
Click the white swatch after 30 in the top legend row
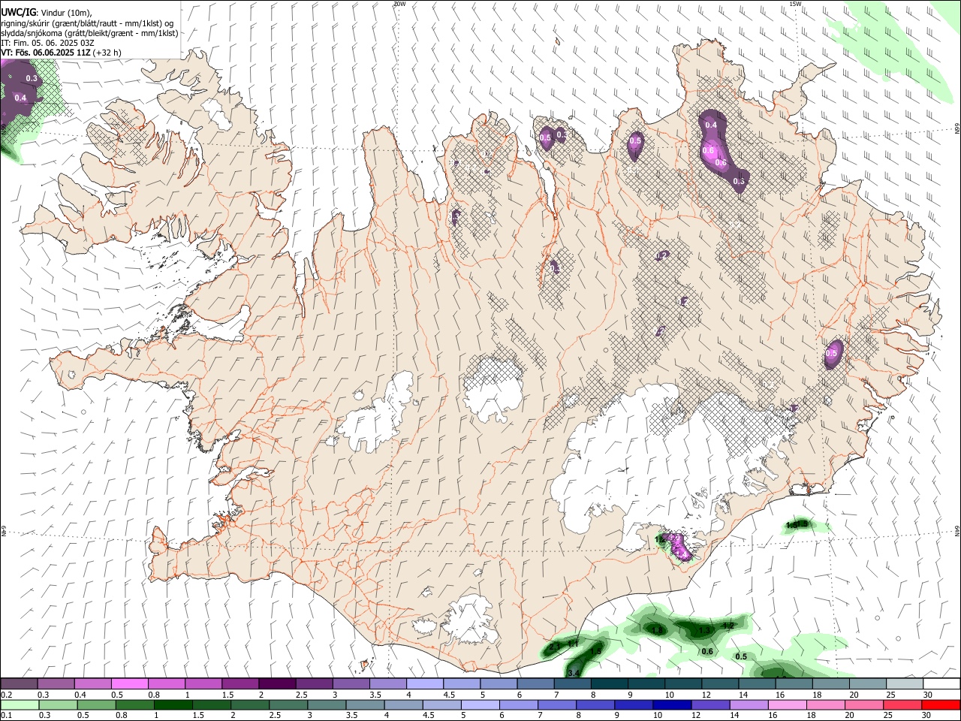coord(941,683)
